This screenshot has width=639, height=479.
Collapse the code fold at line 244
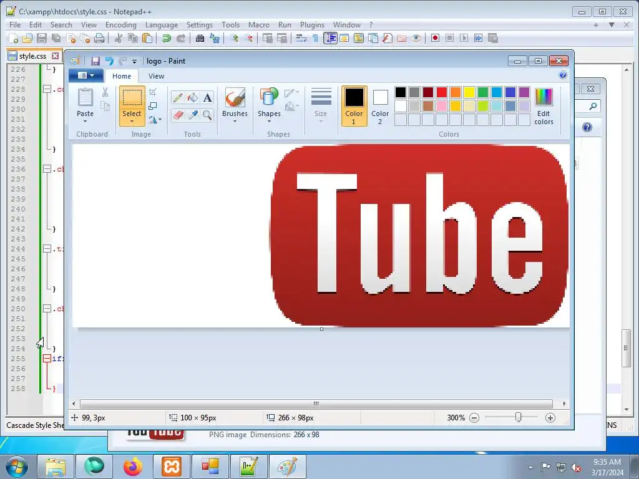point(47,249)
